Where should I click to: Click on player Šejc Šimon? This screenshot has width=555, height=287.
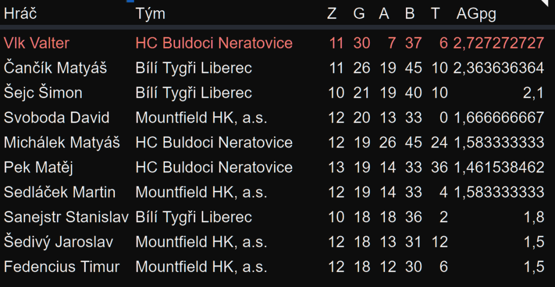coord(43,93)
